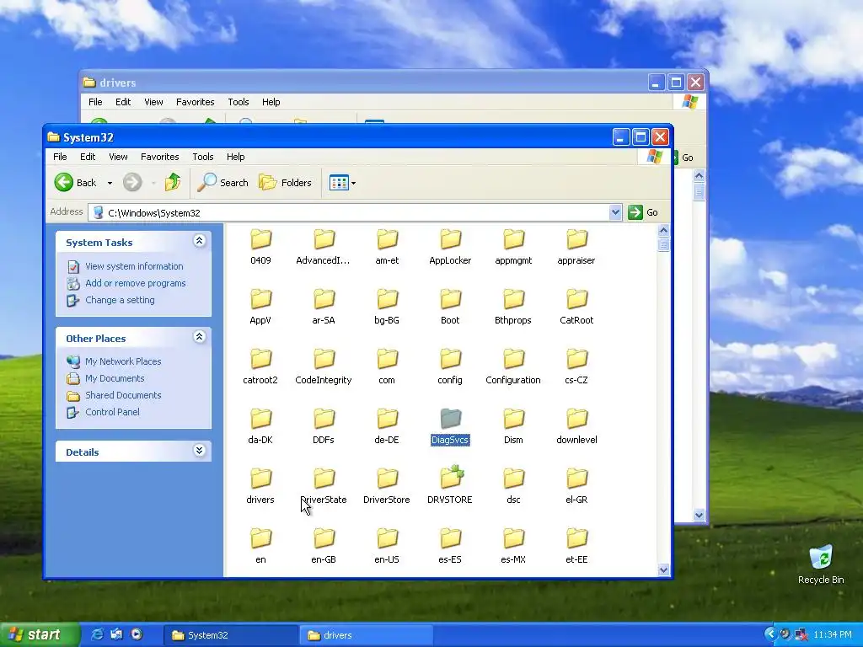Viewport: 863px width, 647px height.
Task: Select the CodeIntegrity folder icon
Action: [x=324, y=359]
